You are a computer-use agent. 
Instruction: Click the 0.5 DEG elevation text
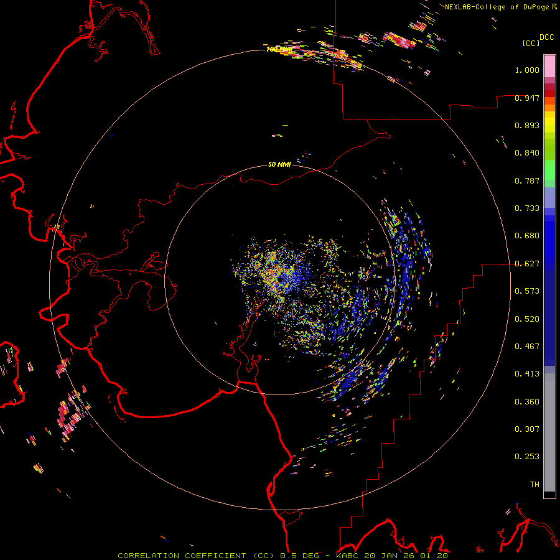coord(300,556)
